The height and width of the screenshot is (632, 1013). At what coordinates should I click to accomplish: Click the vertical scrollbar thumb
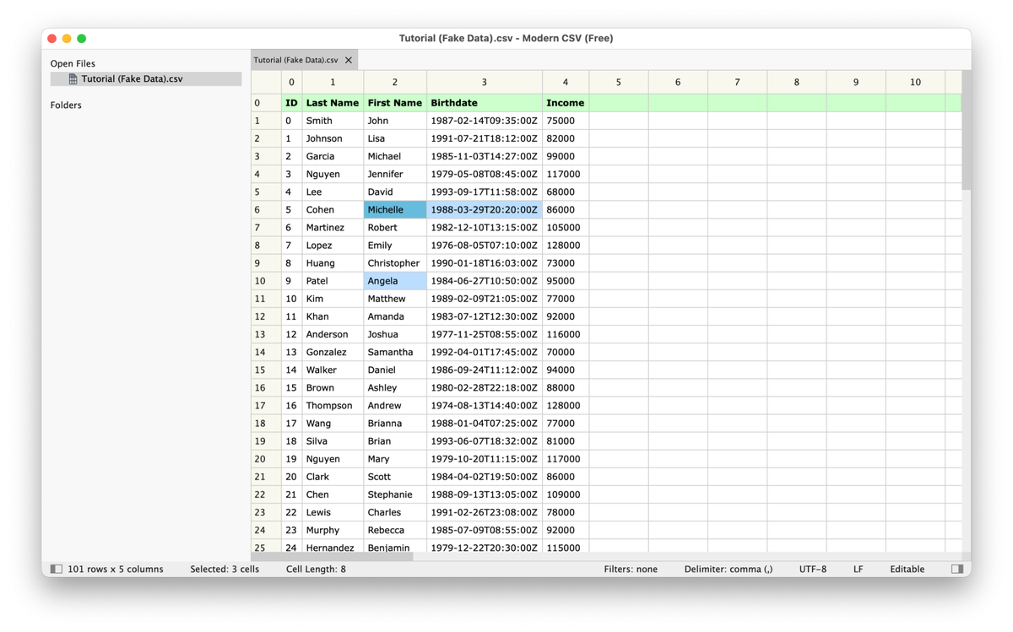(x=967, y=130)
